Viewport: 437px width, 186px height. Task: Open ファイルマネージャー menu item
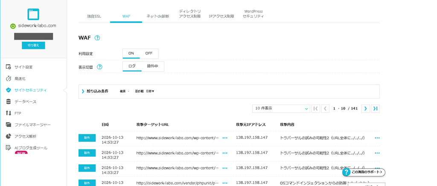pyautogui.click(x=32, y=125)
